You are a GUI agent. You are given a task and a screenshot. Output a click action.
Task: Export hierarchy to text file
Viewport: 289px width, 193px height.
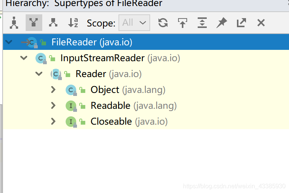(241, 23)
